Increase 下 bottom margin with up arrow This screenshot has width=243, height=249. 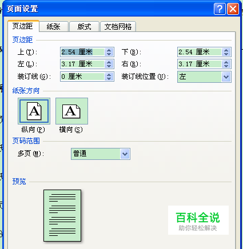(226, 50)
